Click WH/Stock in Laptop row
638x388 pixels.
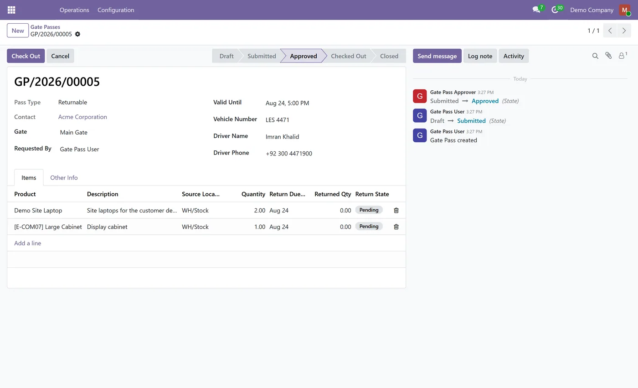coord(195,210)
